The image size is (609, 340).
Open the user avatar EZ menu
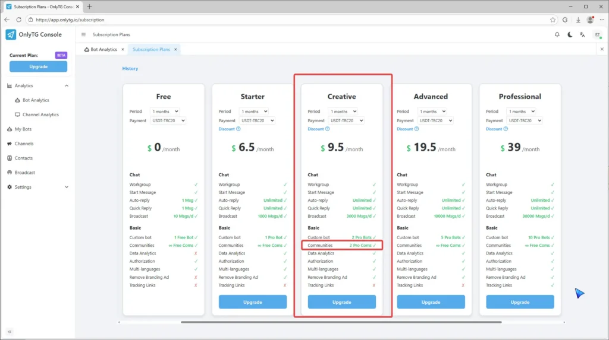598,35
